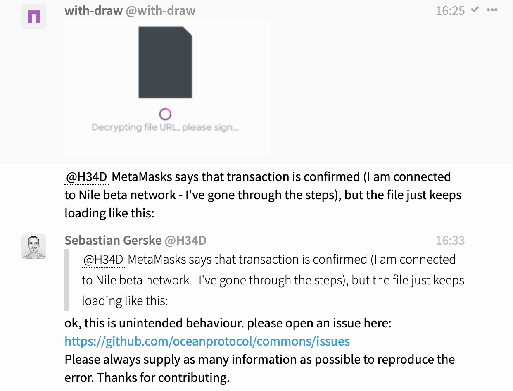Click the dark file document icon
This screenshot has width=513, height=391.
165,61
